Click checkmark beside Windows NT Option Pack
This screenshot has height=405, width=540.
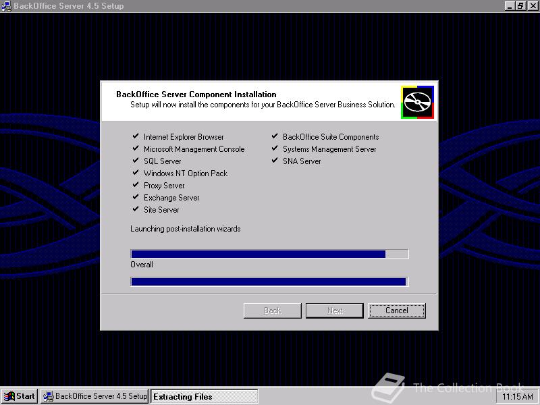click(136, 172)
